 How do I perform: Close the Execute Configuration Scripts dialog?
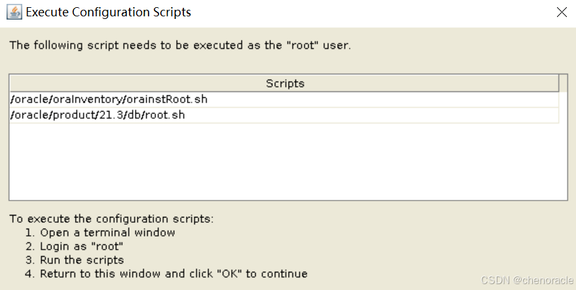point(562,12)
